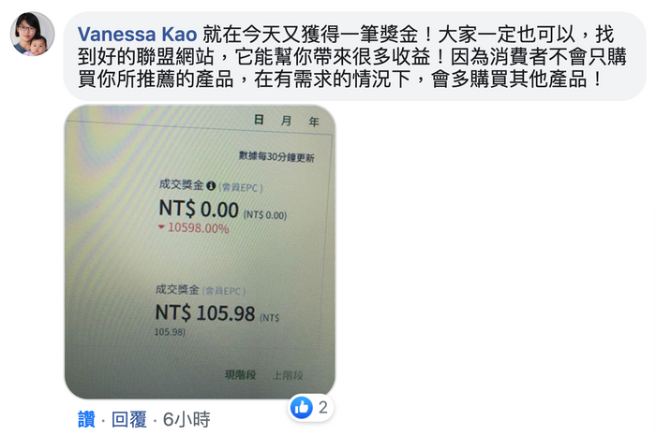Click the info icon beside 成交獎金
Screen dimensions: 656x435
211,186
